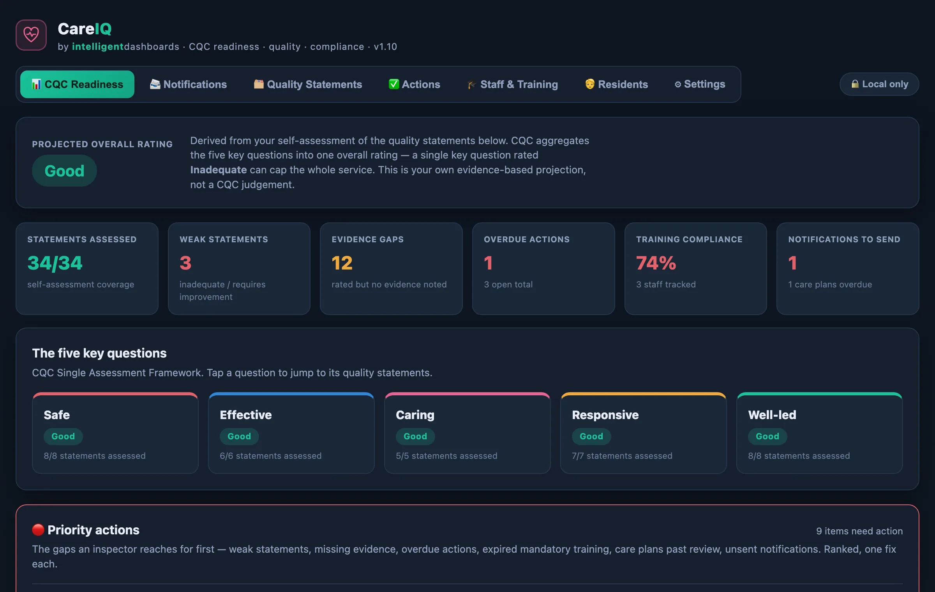
Task: Click the '3 open total' text
Action: click(508, 284)
